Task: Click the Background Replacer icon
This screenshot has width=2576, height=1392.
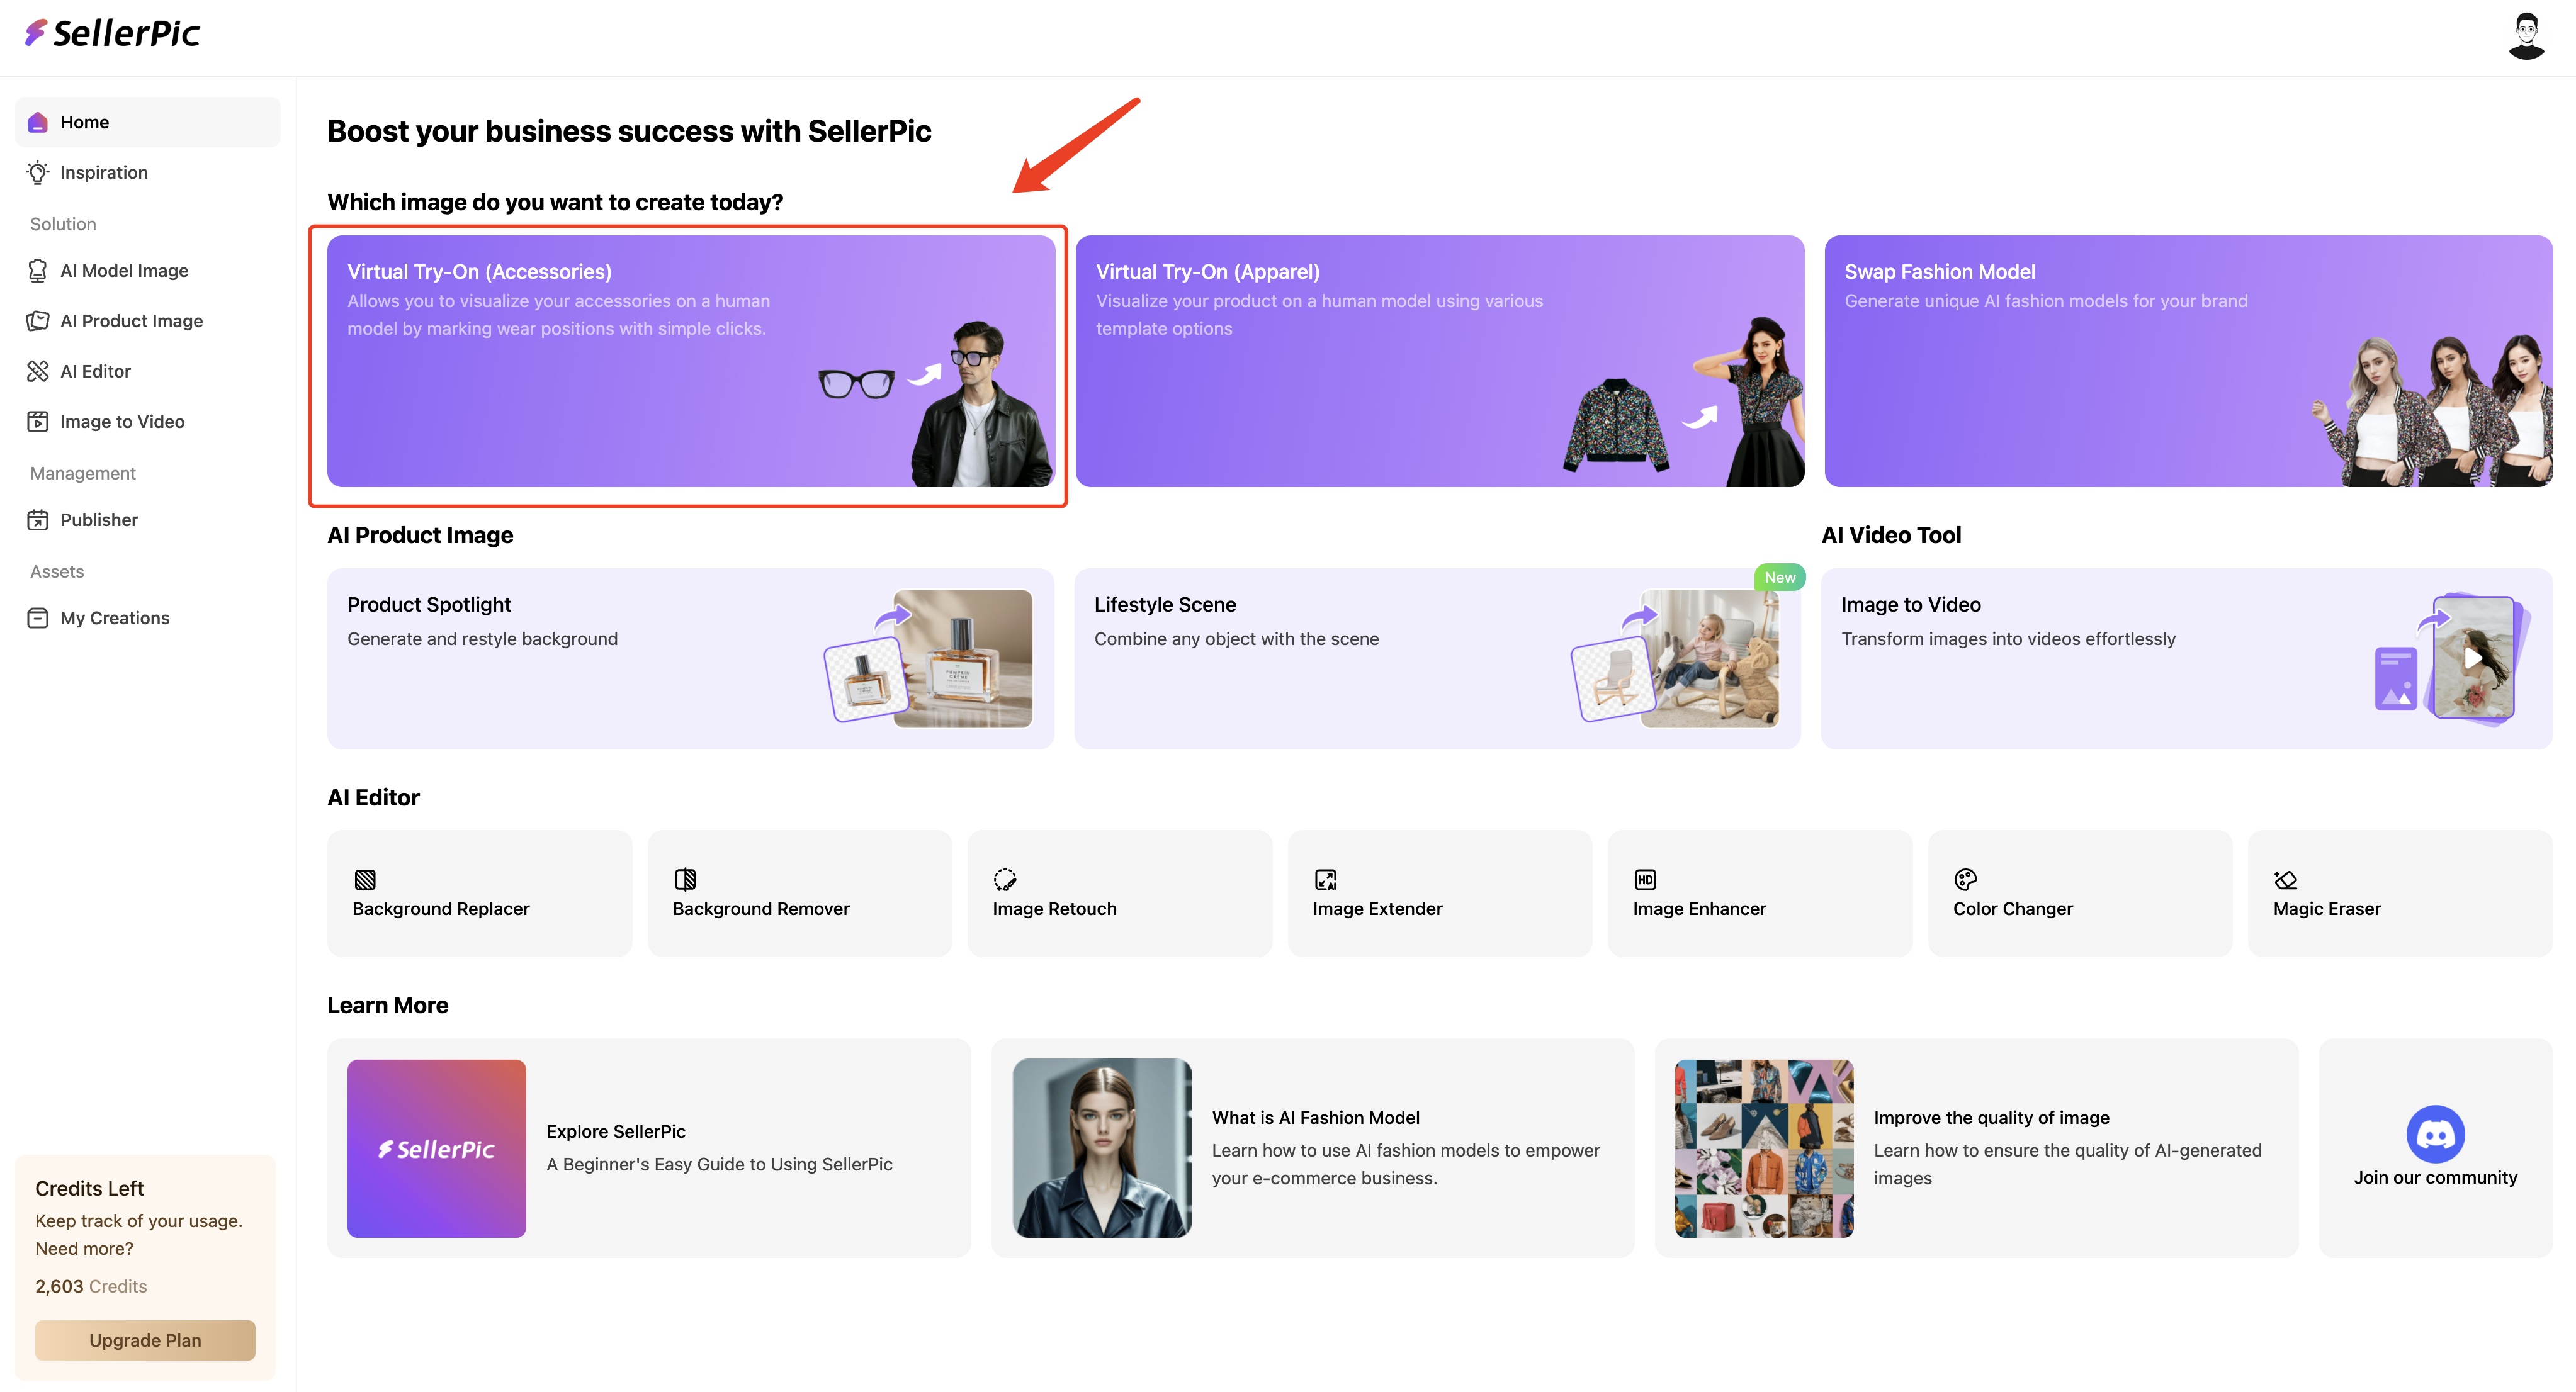Action: click(365, 879)
